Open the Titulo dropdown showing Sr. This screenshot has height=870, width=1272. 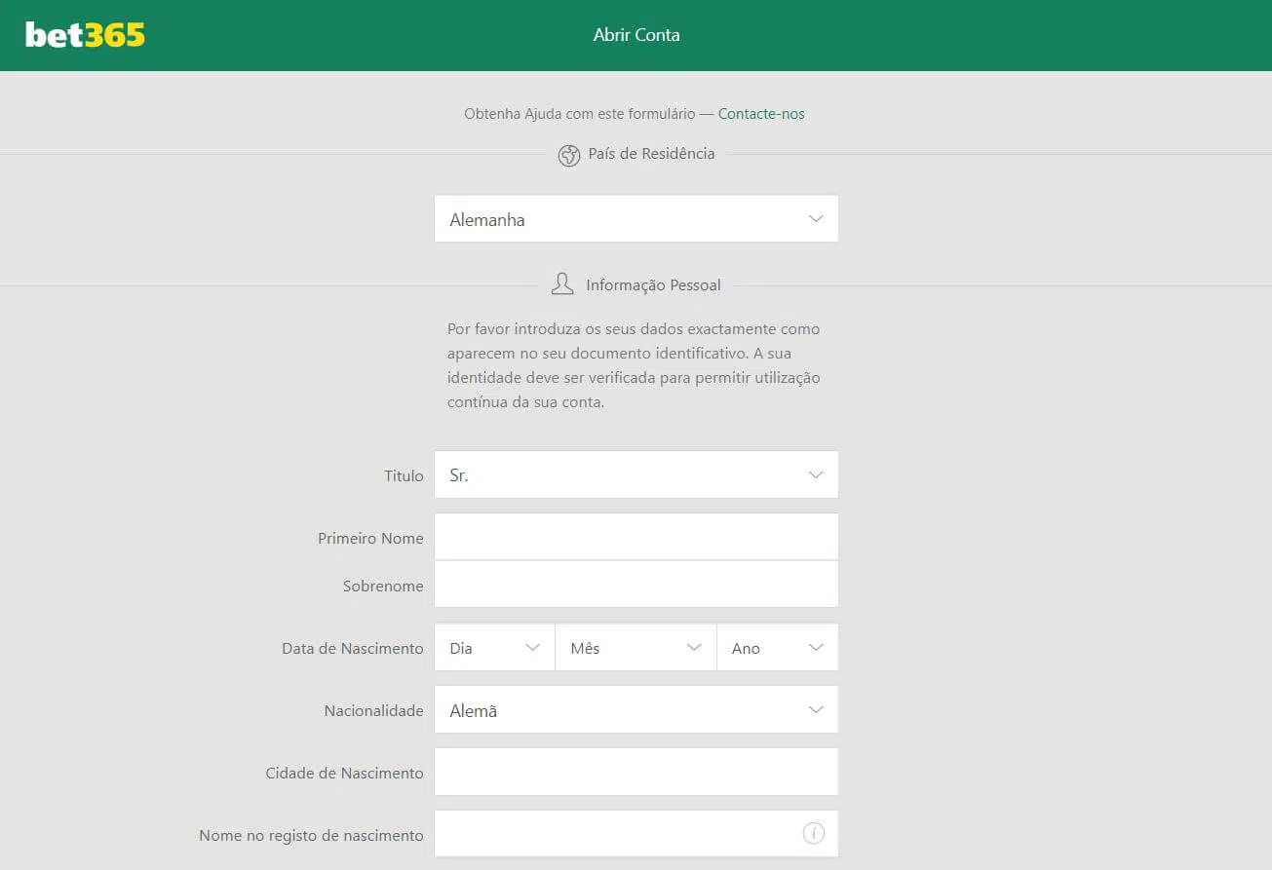636,475
